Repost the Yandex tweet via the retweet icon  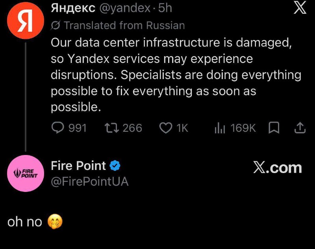click(112, 128)
